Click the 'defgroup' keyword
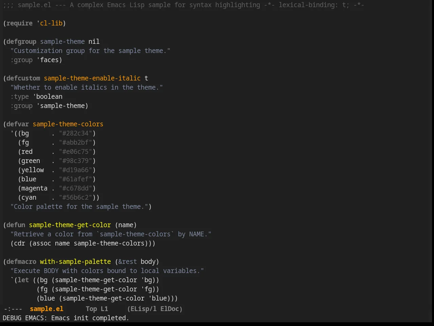The height and width of the screenshot is (326, 434). [21, 41]
